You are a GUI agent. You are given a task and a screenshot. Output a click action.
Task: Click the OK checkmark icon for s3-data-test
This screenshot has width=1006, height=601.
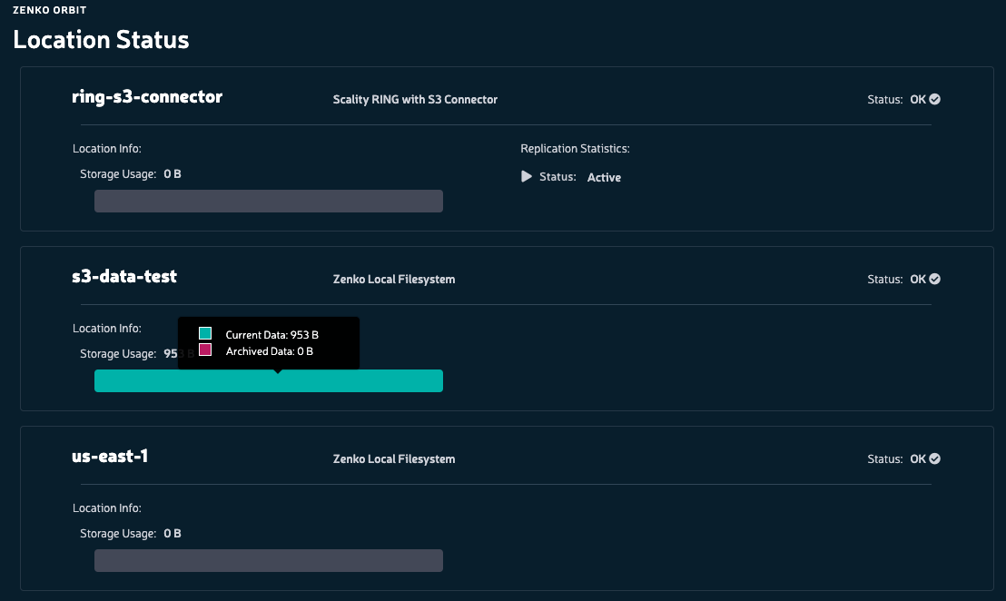pos(935,279)
